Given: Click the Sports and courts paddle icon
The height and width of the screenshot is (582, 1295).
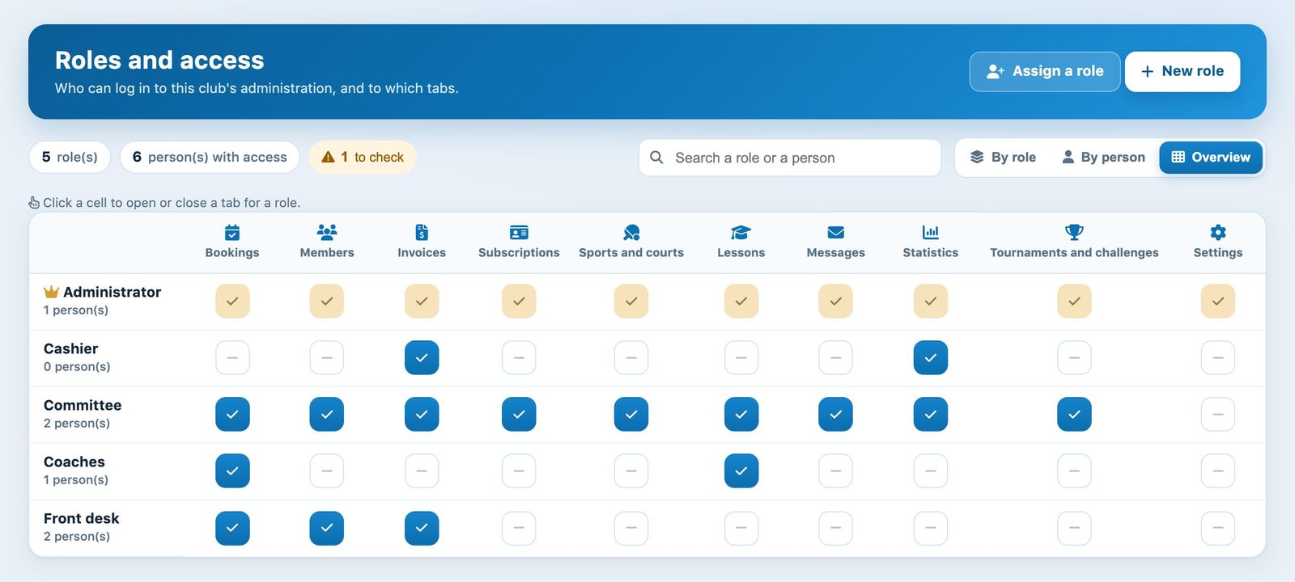Looking at the screenshot, I should 631,233.
